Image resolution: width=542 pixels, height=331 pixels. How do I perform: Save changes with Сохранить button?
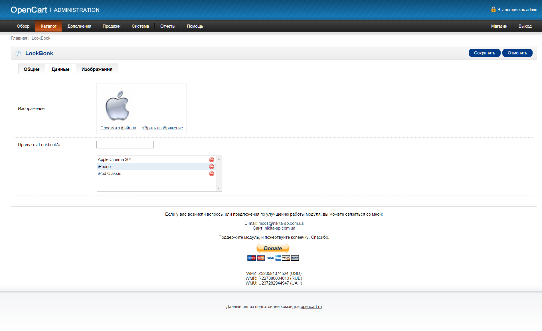pos(485,53)
